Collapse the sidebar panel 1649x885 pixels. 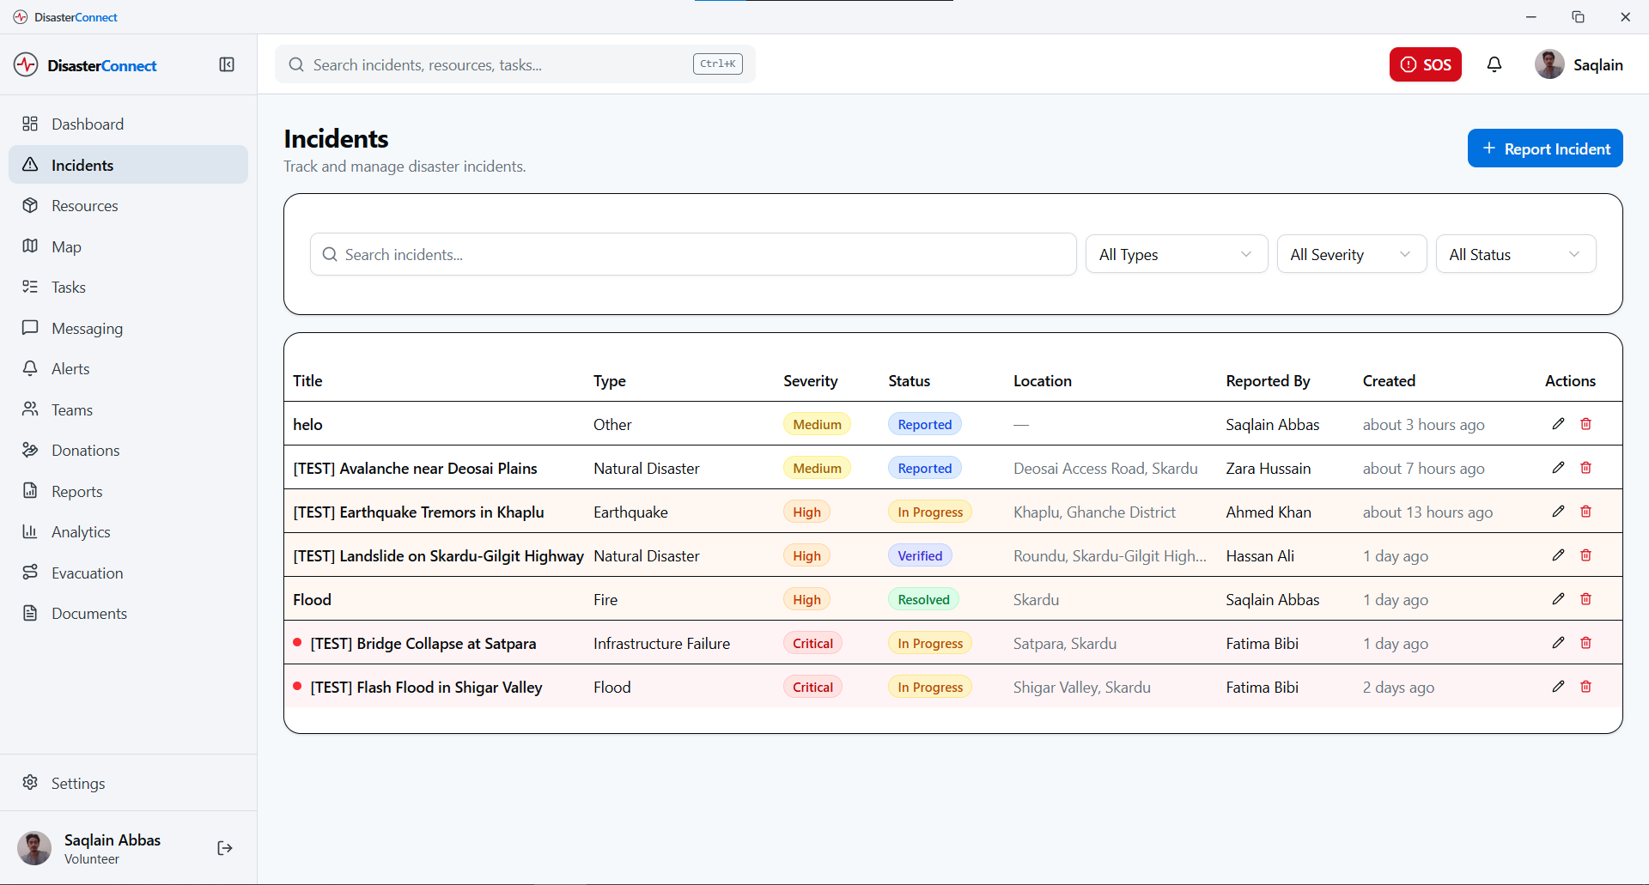click(227, 65)
